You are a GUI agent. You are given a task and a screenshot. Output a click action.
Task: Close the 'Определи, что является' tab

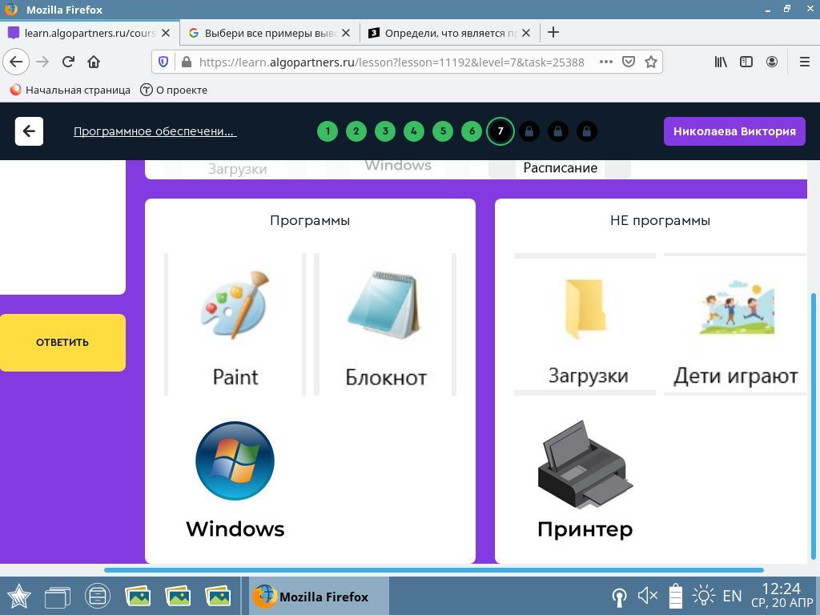(x=526, y=33)
